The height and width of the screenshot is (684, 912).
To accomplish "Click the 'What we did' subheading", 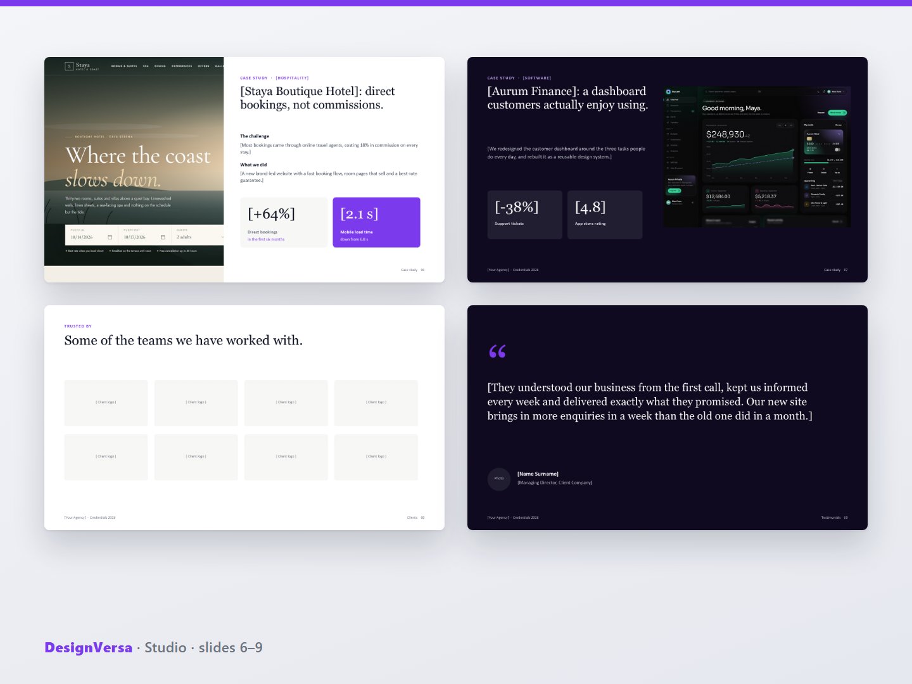I will click(x=253, y=165).
